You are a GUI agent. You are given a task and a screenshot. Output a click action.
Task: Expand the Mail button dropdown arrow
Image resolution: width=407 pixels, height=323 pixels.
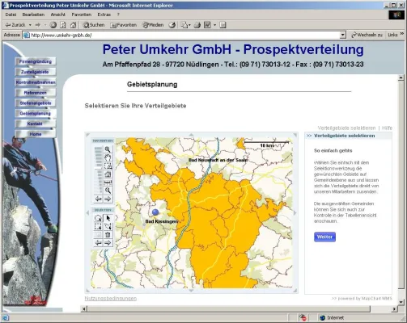click(x=189, y=25)
